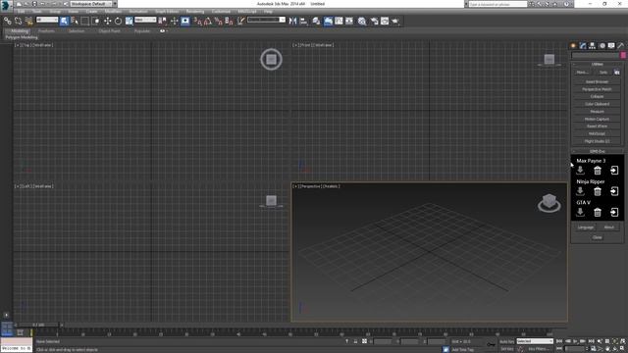Click the Unlink Selection tool

[x=18, y=21]
